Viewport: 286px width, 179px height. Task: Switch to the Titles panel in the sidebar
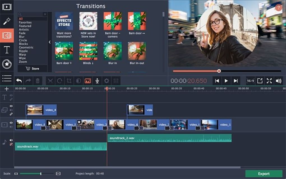point(7,51)
